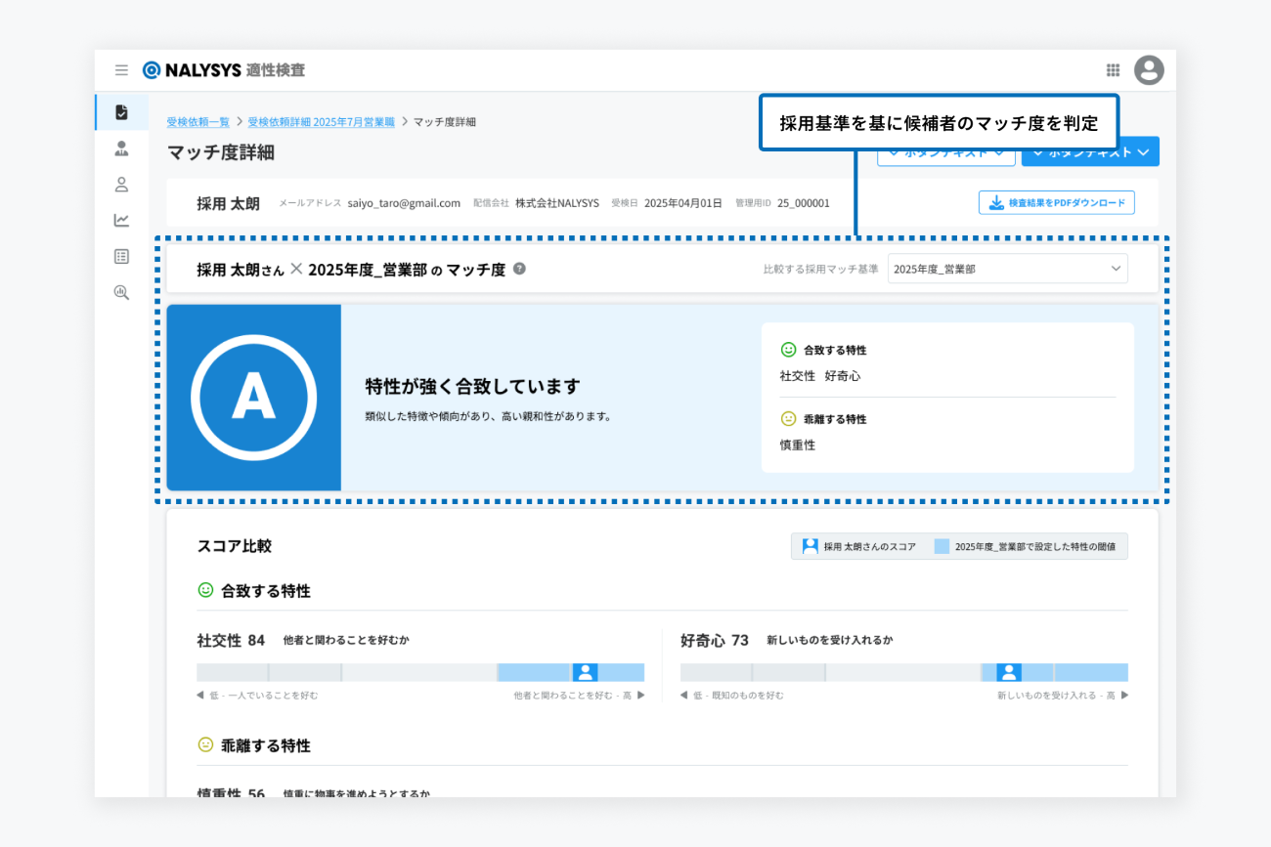The height and width of the screenshot is (847, 1271).
Task: Click the yellow face beside 乖離する特性 in summary card
Action: [x=788, y=419]
